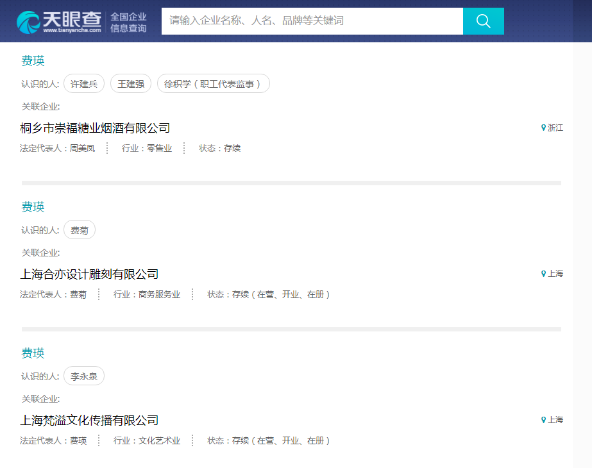This screenshot has height=468, width=592.
Task: Click the location pin beside 上海梵溢文化传播有限公司
Action: click(544, 420)
